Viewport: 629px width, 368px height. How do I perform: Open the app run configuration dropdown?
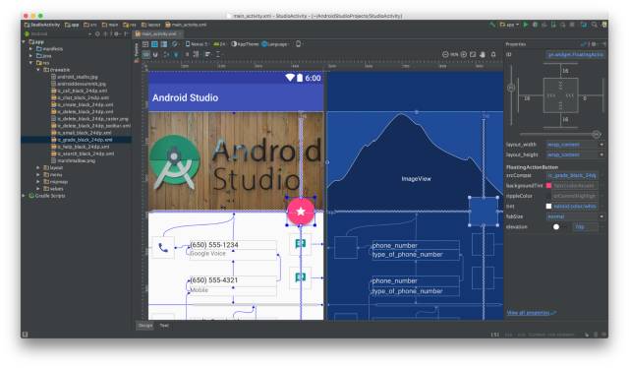[x=509, y=25]
